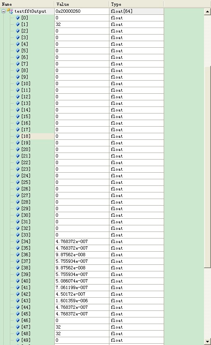
Task: Select value 0 of element [49]
Action: tap(57, 340)
